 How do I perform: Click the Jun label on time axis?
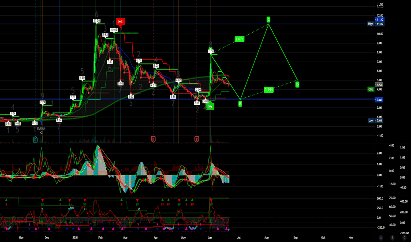[x=210, y=238]
